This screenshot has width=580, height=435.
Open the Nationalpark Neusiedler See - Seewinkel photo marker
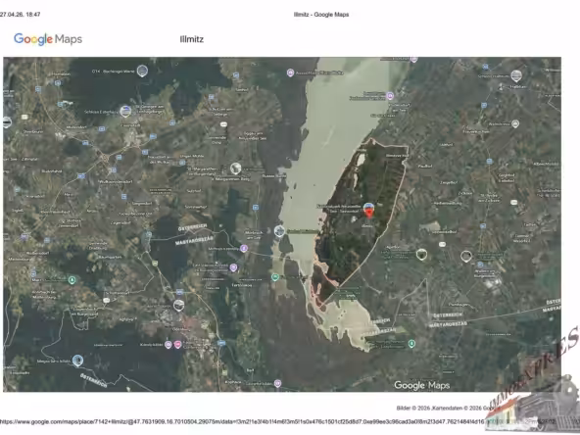pyautogui.click(x=368, y=208)
